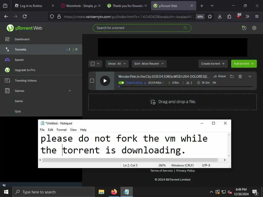
Task: Click the Search for a torrent field
Action: pos(142,28)
